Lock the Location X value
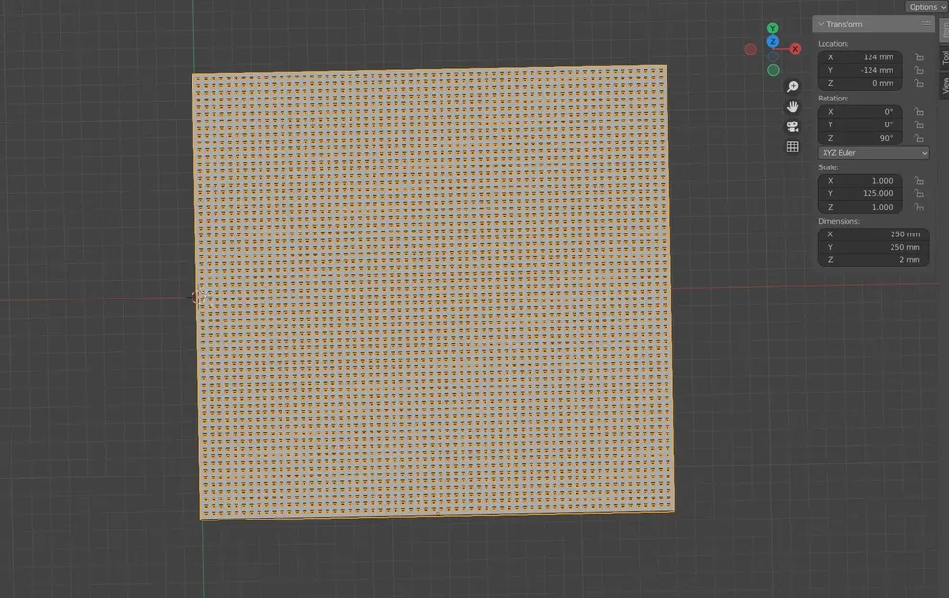 [x=916, y=56]
